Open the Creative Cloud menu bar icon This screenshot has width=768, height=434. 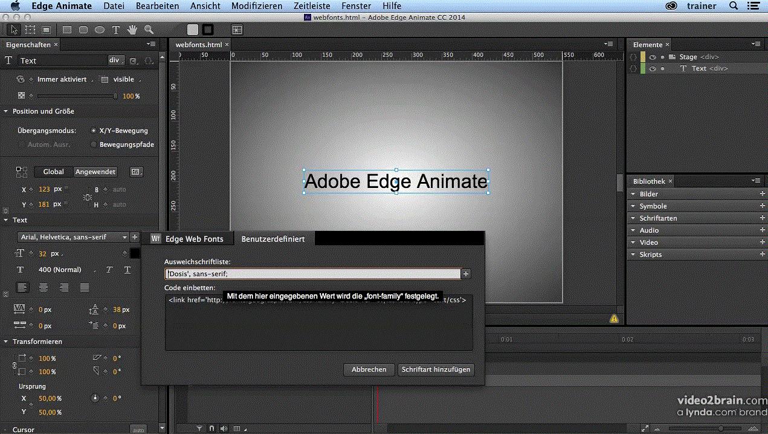coord(671,6)
